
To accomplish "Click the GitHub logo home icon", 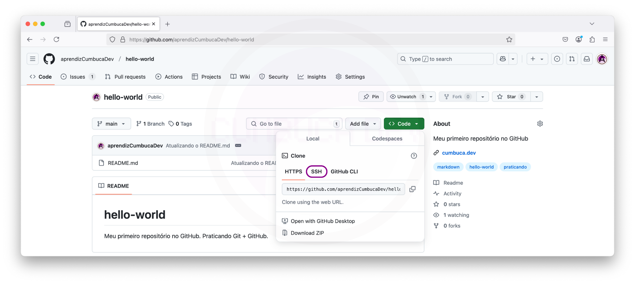I will [49, 59].
